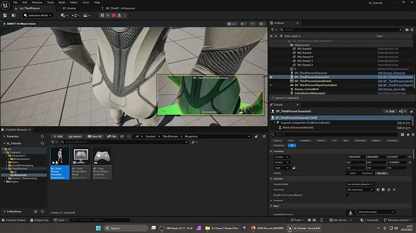Click the Add component button in Details
416x233 pixels.
point(390,111)
